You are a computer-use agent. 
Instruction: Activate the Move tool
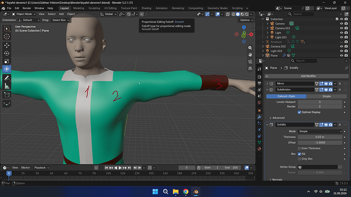7,45
